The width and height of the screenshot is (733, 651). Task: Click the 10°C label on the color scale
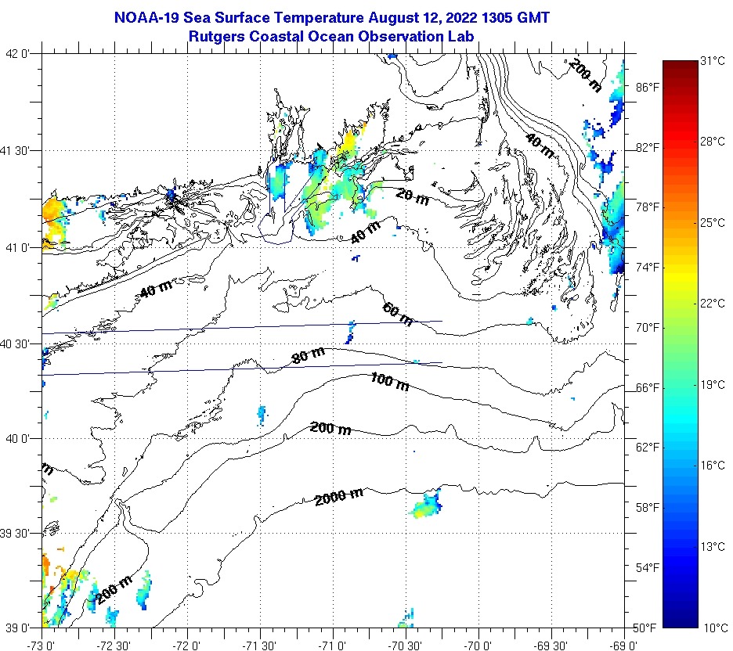point(713,628)
